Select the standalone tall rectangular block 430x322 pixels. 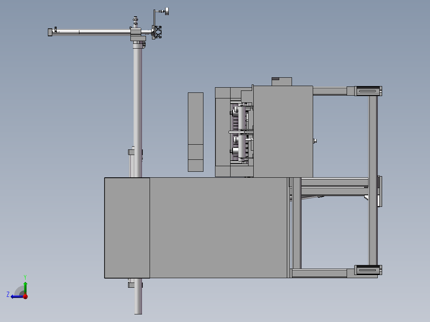(x=195, y=132)
